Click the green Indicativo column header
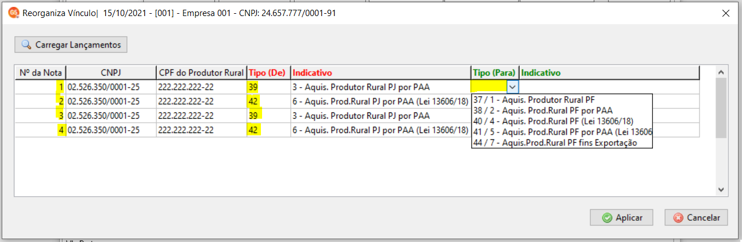The image size is (742, 242). 609,73
